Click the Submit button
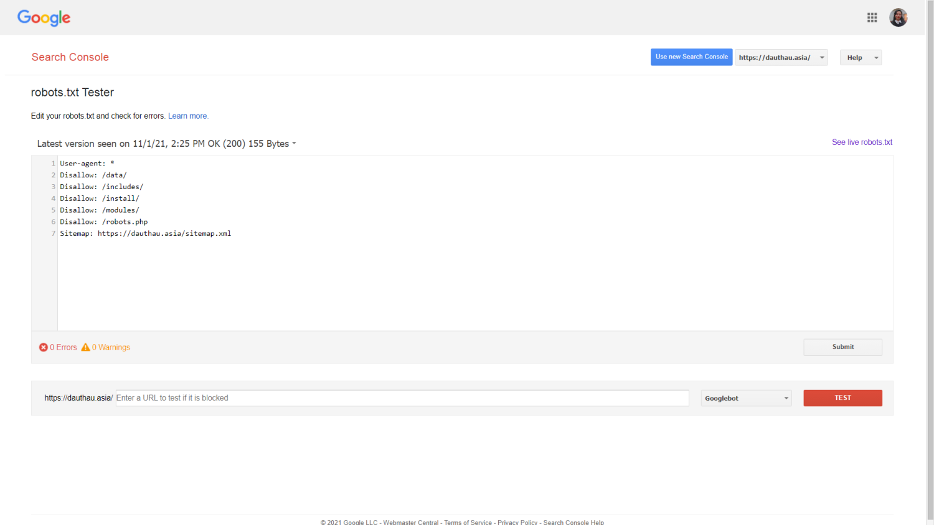The height and width of the screenshot is (525, 934). [x=842, y=347]
